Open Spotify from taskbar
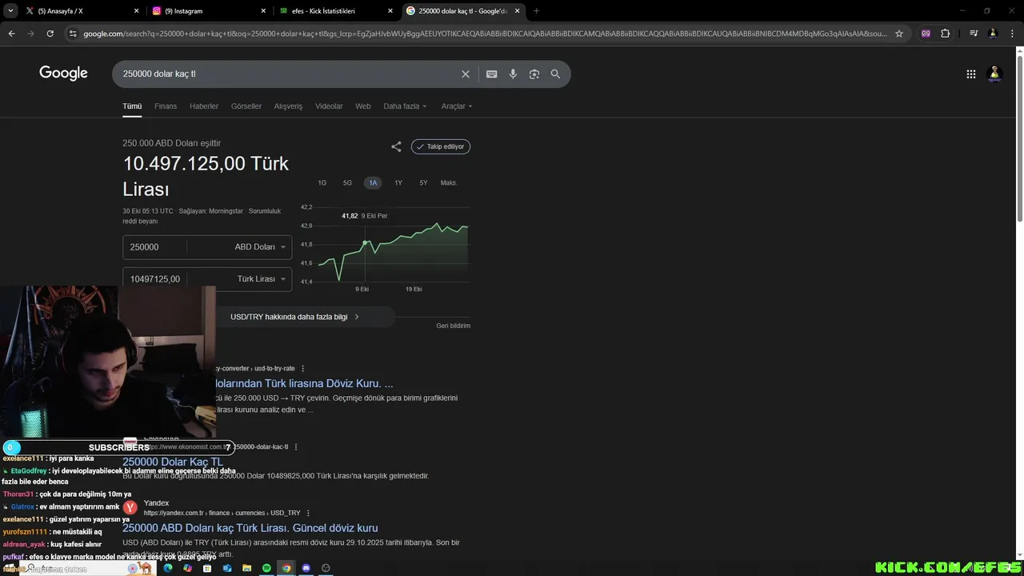1024x576 pixels. tap(266, 568)
